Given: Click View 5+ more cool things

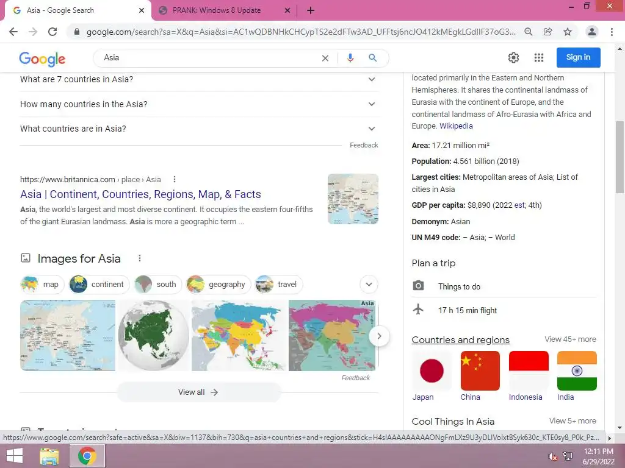Looking at the screenshot, I should point(573,421).
